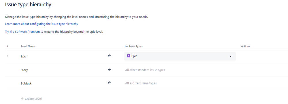Click the purple Epic lightning icon
288x104 pixels.
pyautogui.click(x=129, y=56)
